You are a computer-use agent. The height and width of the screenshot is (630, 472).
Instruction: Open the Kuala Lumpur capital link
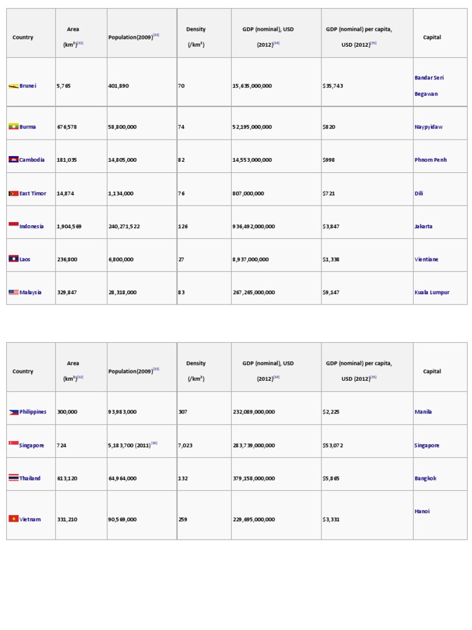pyautogui.click(x=431, y=292)
